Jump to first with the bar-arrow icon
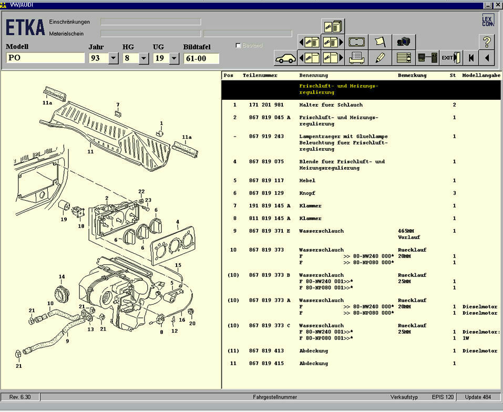 click(471, 58)
